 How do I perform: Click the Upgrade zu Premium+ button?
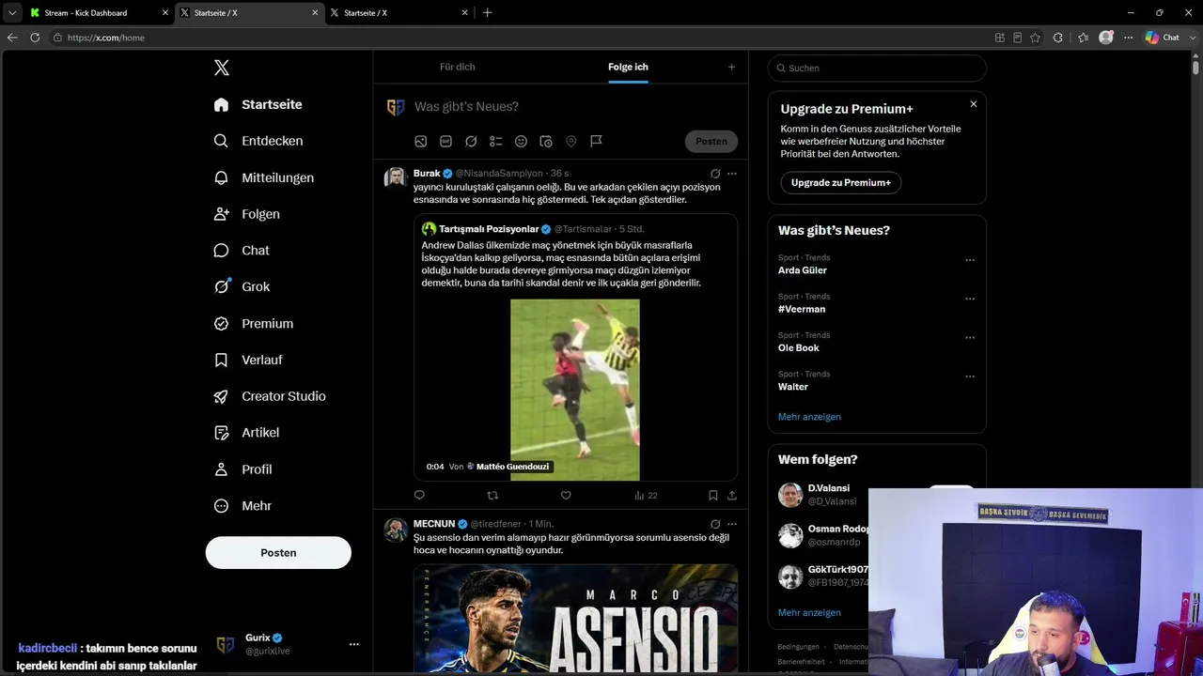tap(840, 182)
